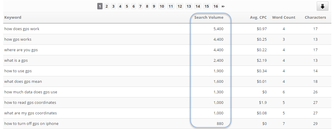Choose 'how to read gps coordinates' row
The height and width of the screenshot is (129, 334).
coord(30,102)
